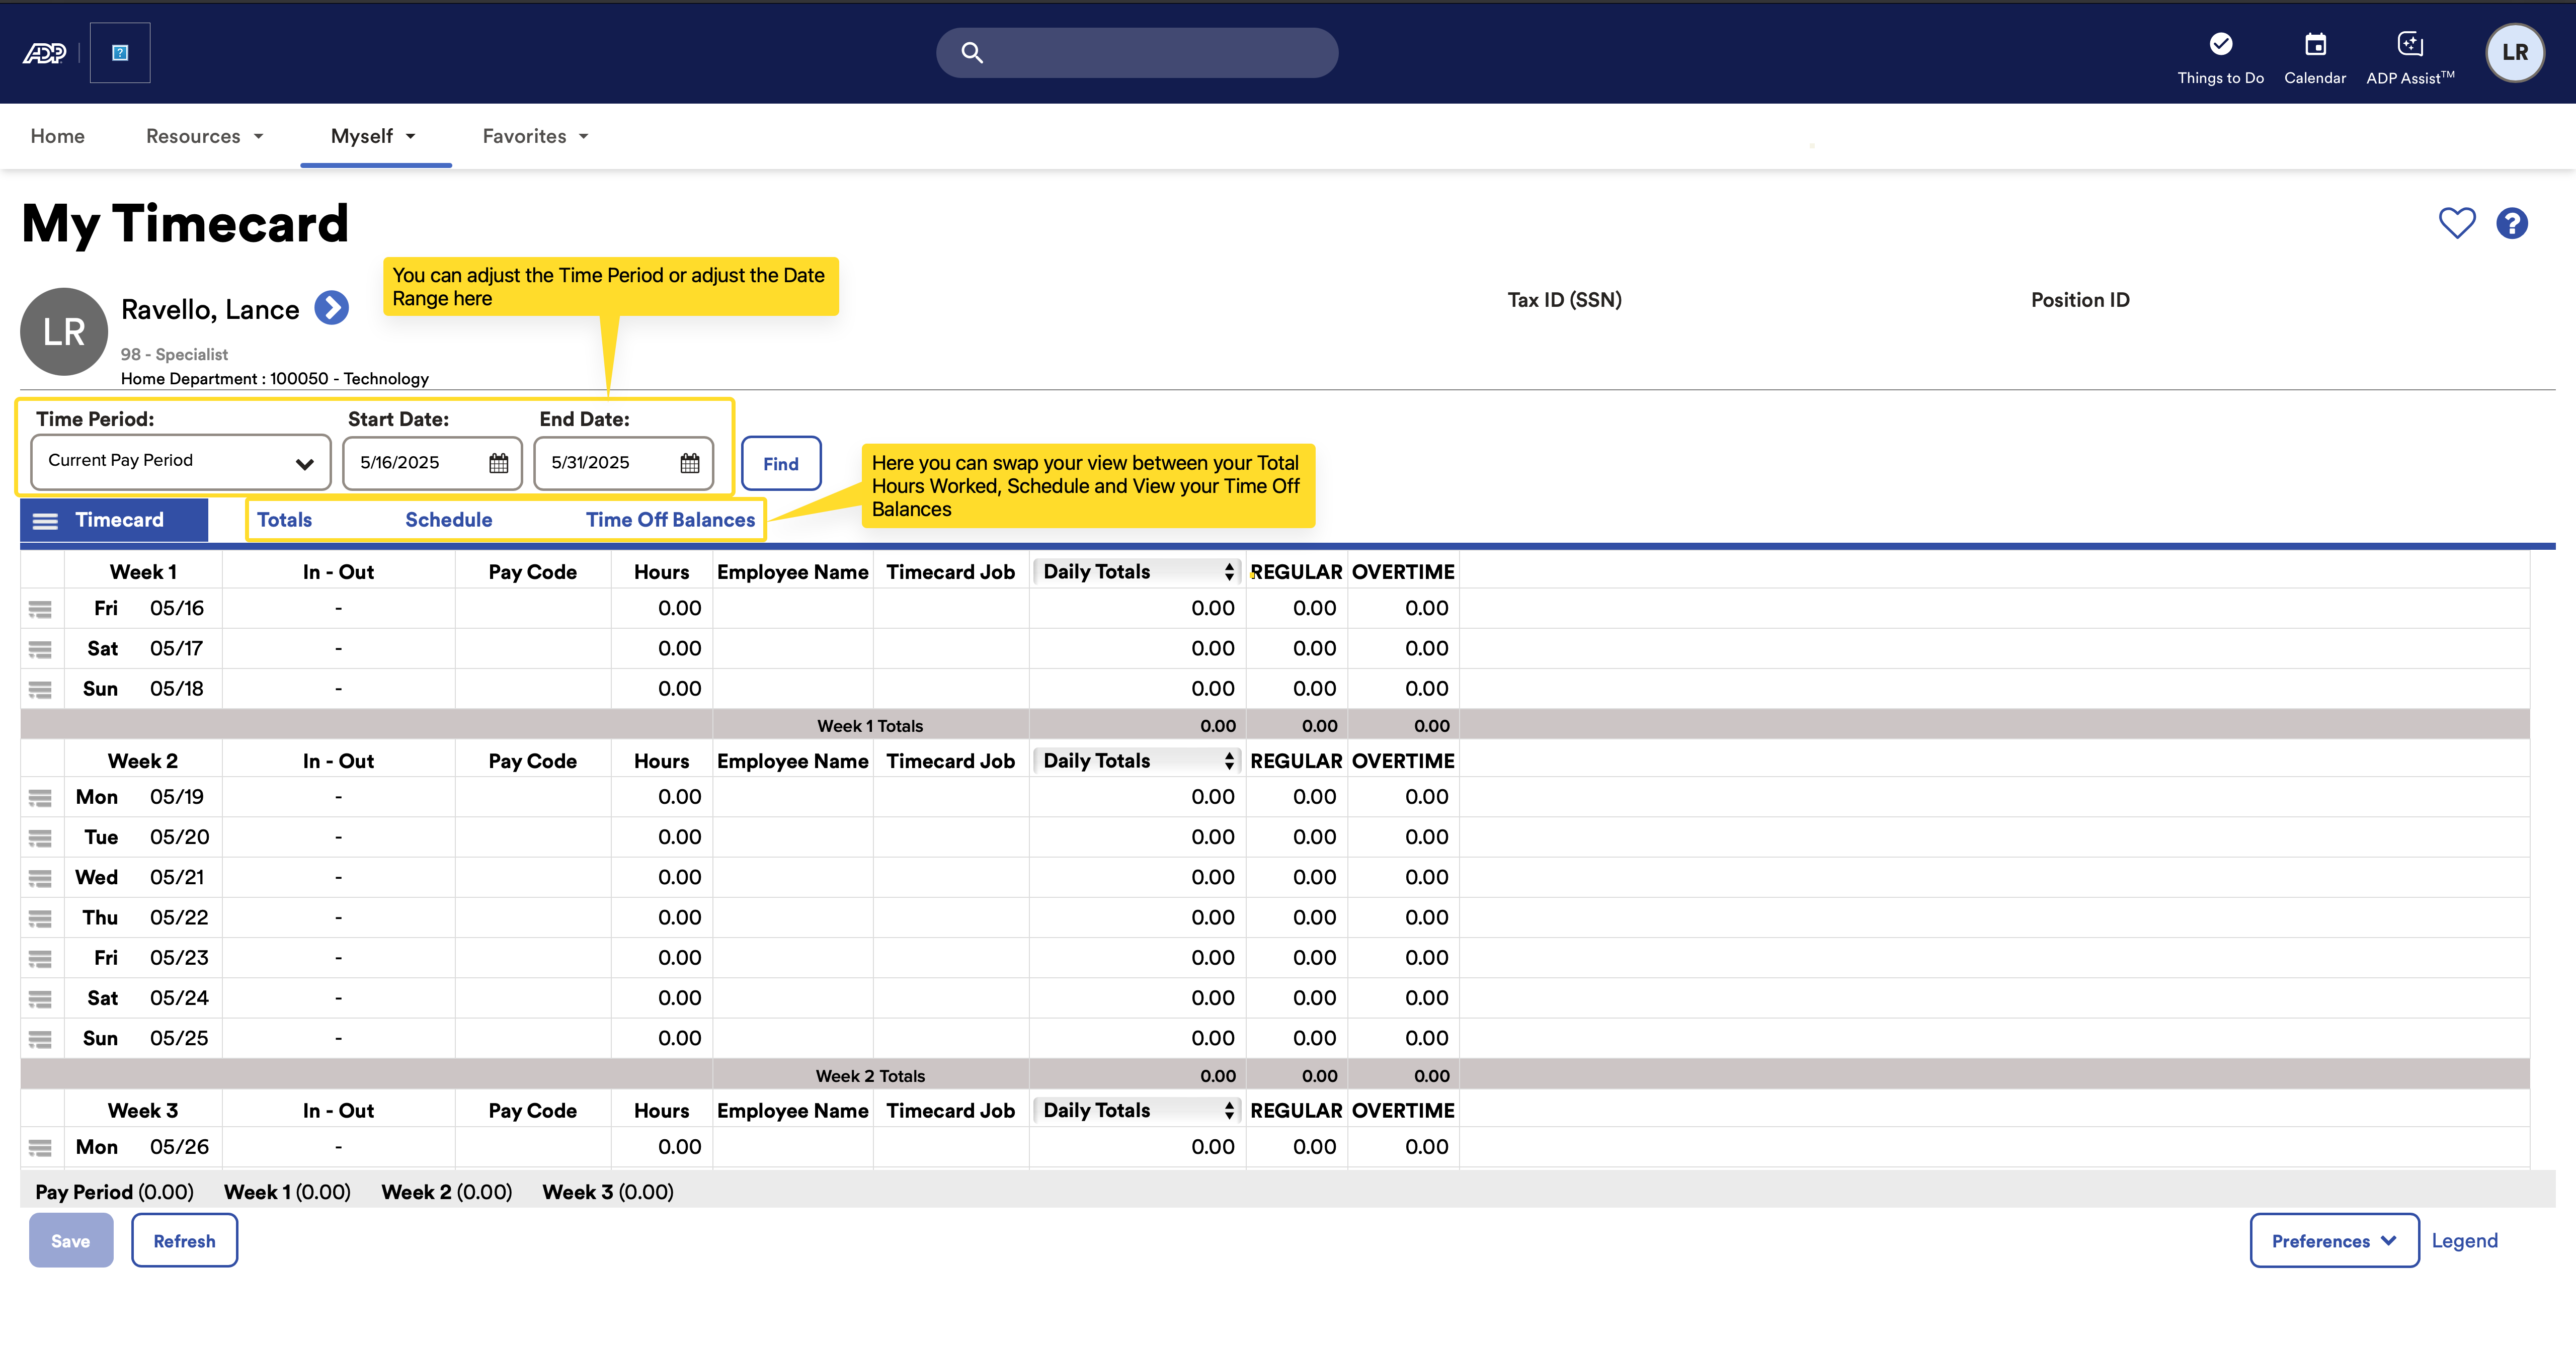
Task: Open the Legend link
Action: click(2464, 1240)
